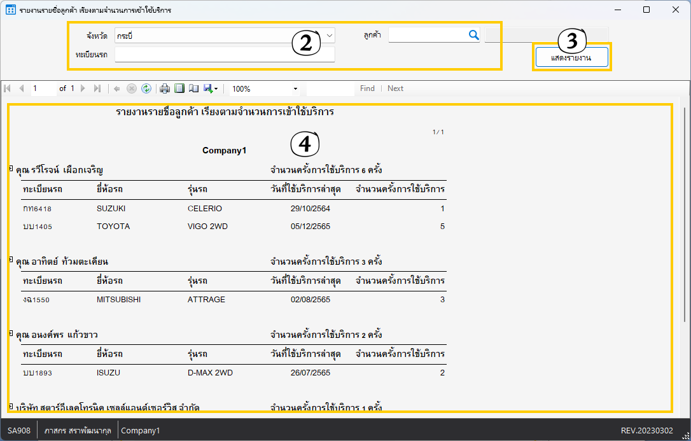Screen dimensions: 691x441
Task: Click the Export save disk icon
Action: [x=209, y=88]
